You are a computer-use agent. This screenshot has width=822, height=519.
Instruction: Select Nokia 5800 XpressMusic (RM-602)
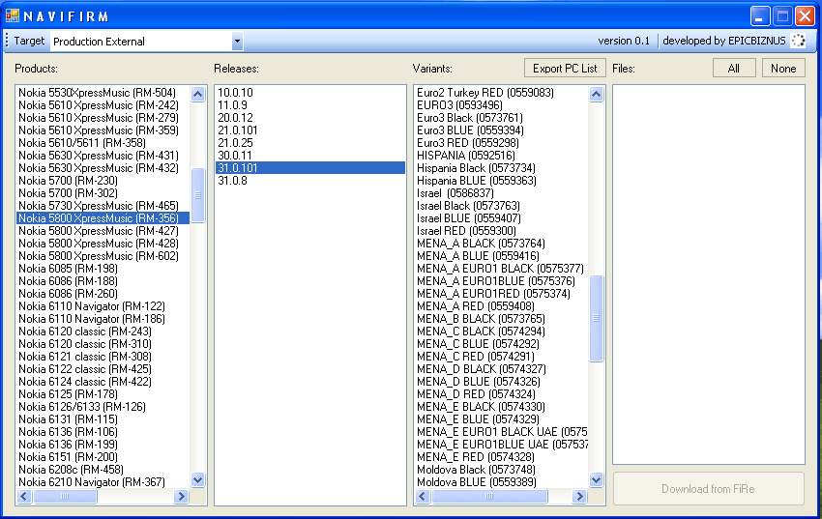pyautogui.click(x=103, y=256)
